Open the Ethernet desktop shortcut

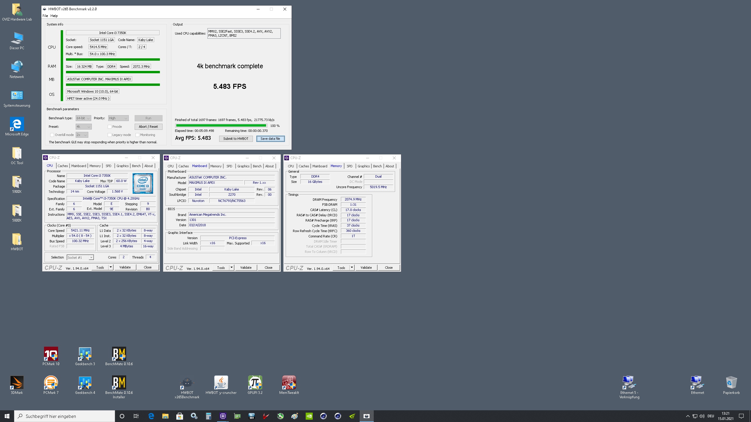[x=697, y=385]
